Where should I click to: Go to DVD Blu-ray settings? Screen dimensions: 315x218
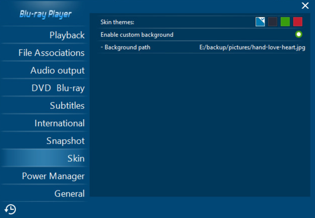pos(44,88)
